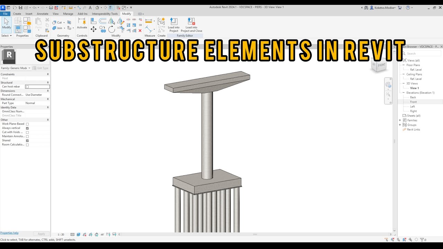
Task: Open the Select panel dropdown
Action: (7, 36)
